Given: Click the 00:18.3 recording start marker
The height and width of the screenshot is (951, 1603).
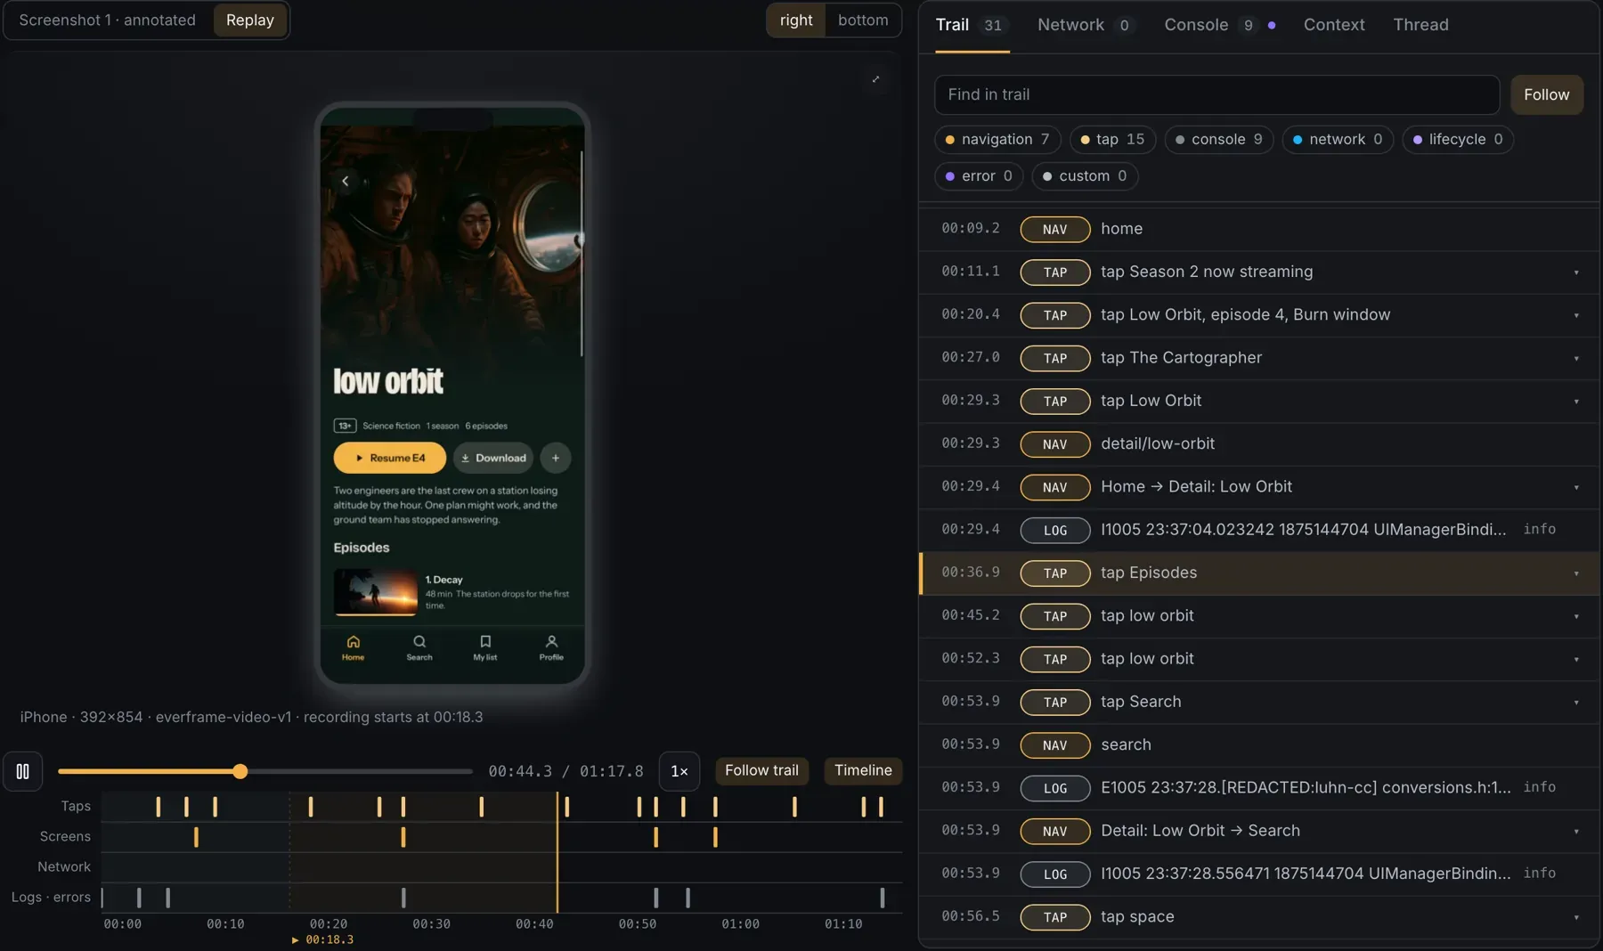Looking at the screenshot, I should (x=323, y=939).
